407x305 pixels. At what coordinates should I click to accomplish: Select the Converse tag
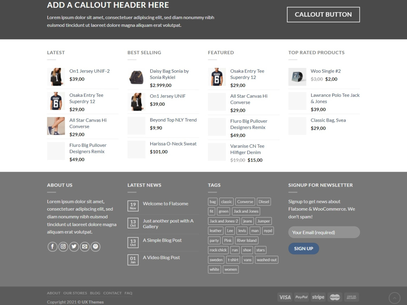tap(245, 202)
